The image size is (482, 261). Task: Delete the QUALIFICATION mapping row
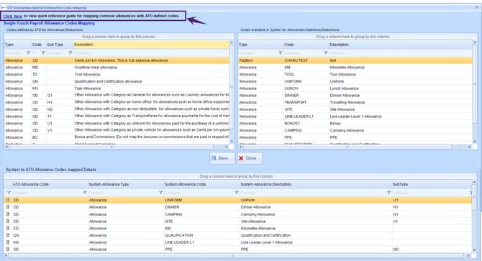point(8,235)
